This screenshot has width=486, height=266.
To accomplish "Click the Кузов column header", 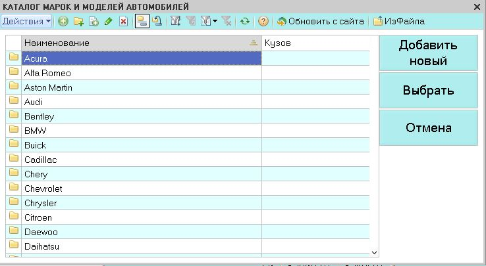I will tap(315, 43).
